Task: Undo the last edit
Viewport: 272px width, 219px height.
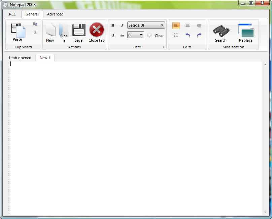Action: (x=188, y=35)
